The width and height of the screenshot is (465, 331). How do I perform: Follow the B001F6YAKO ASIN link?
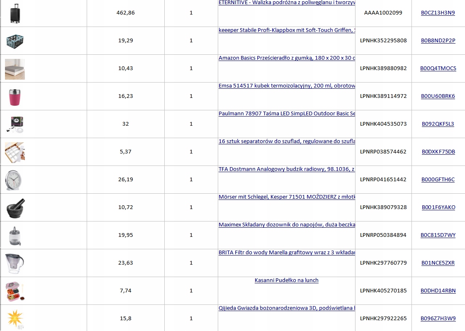438,207
